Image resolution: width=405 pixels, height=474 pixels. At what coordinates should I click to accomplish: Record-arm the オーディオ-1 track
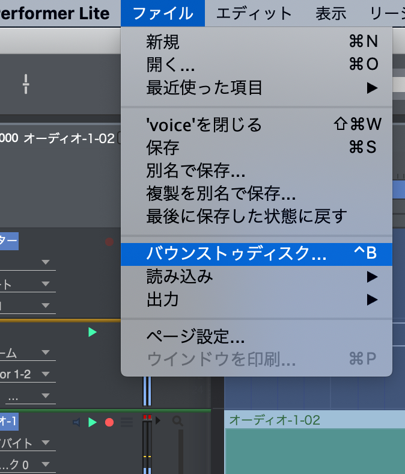tap(109, 422)
